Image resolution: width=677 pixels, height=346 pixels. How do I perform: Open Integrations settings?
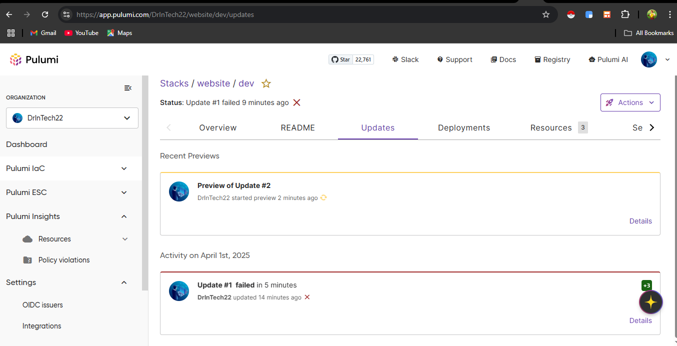[41, 326]
